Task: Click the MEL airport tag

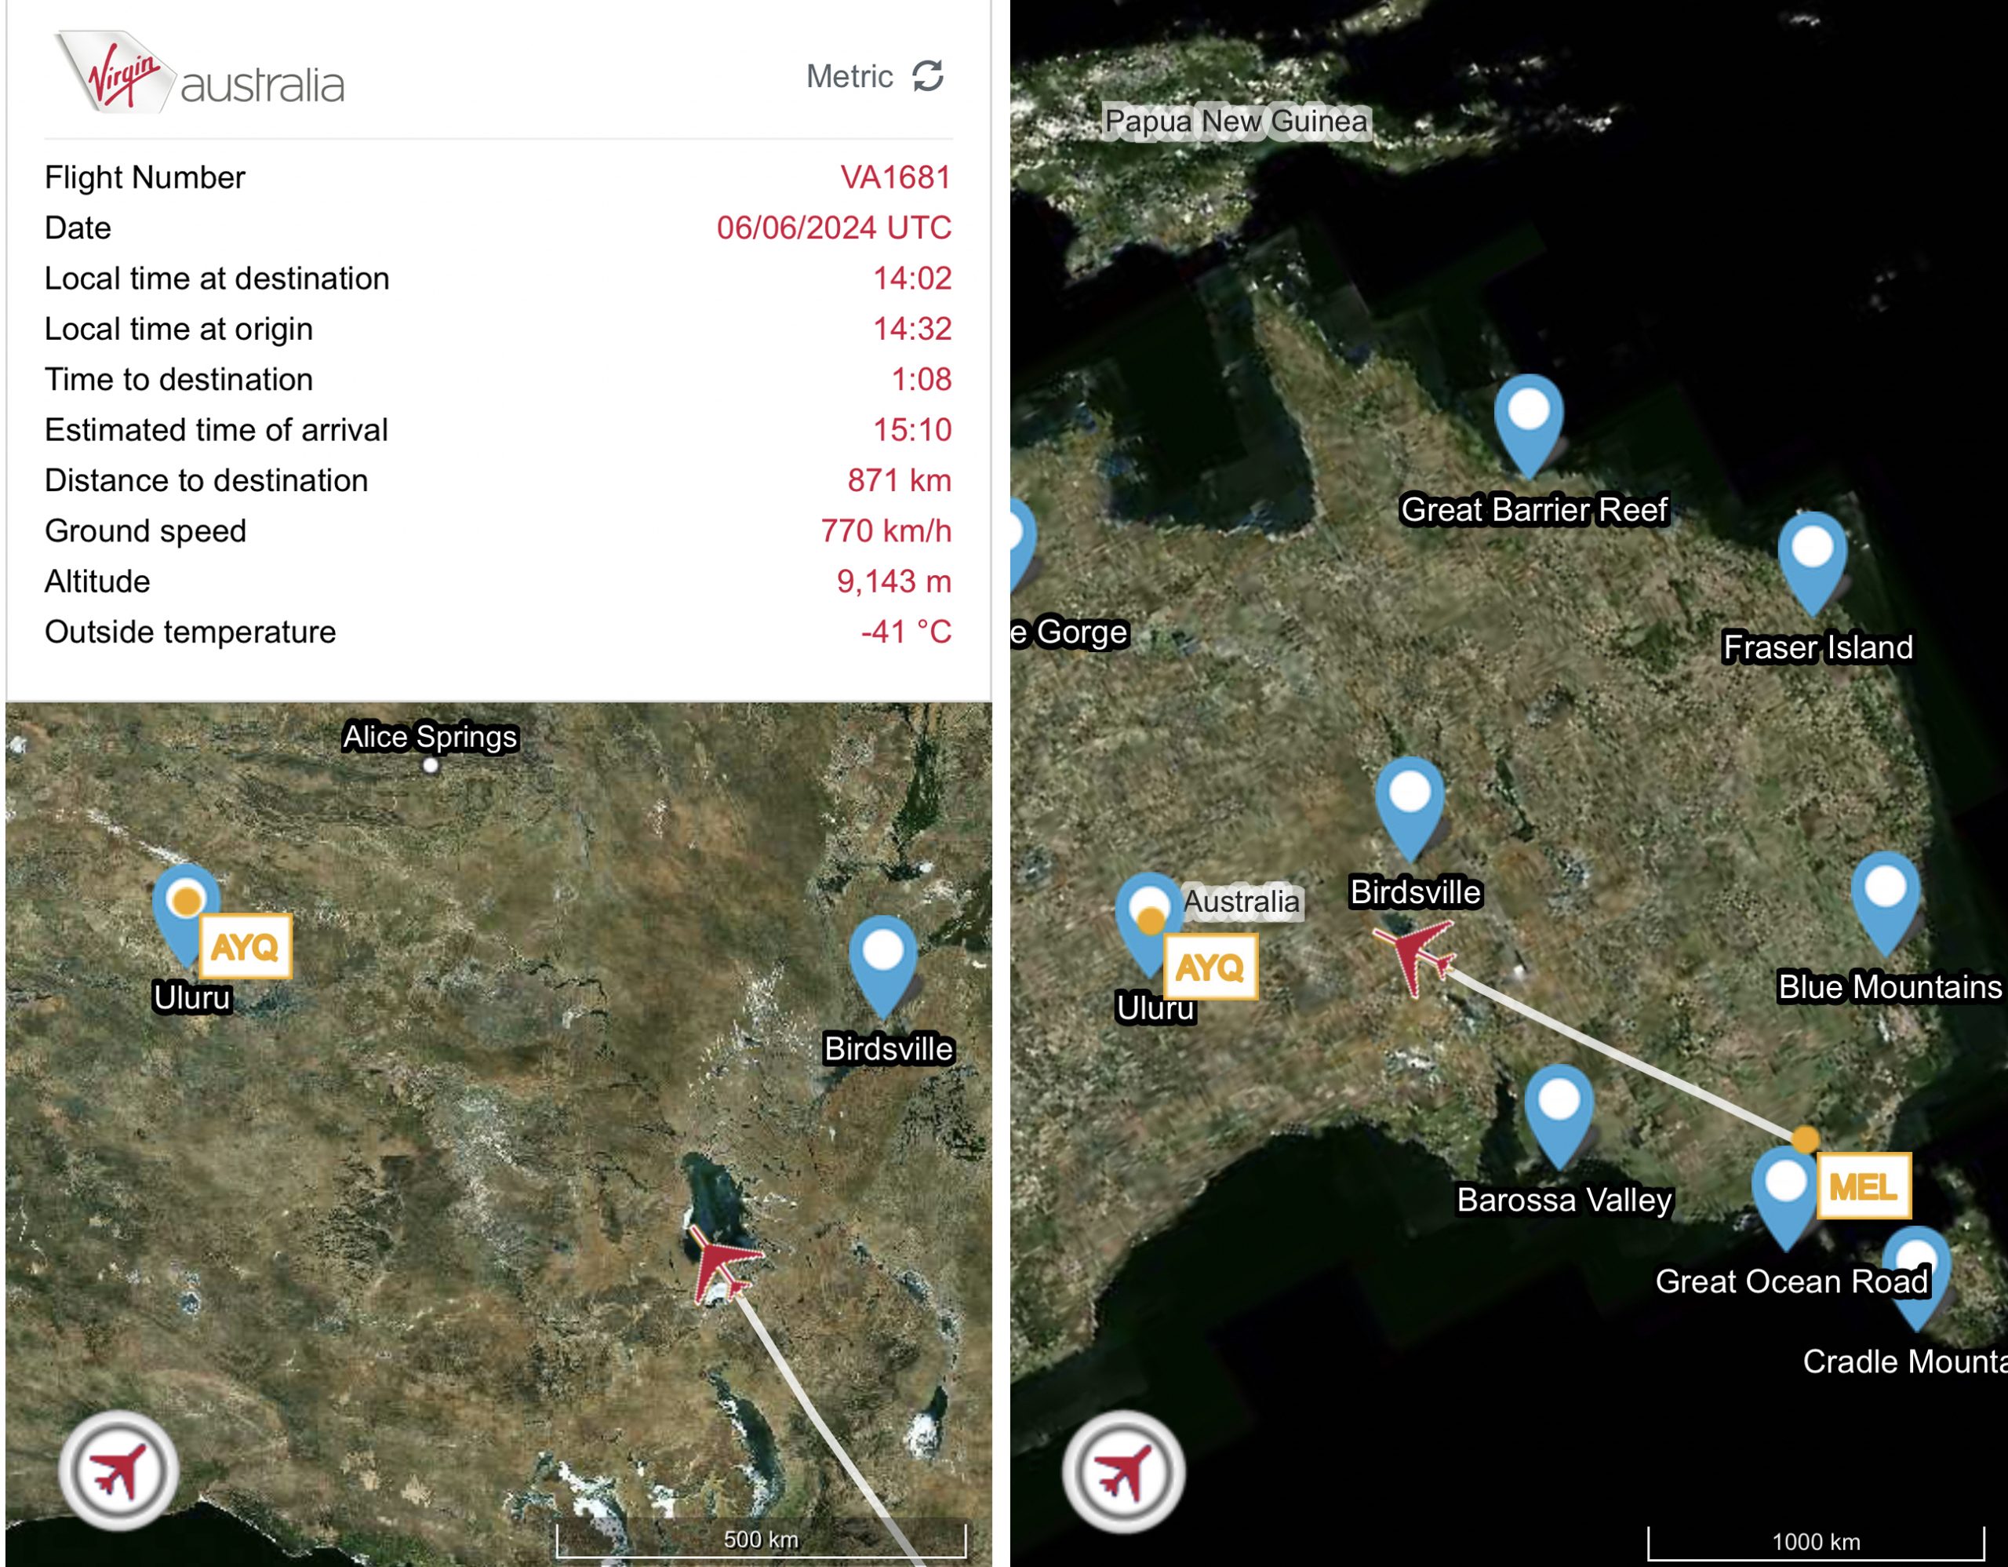Action: [x=1864, y=1186]
